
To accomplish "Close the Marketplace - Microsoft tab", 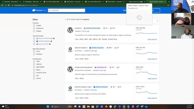I will pos(41,2).
